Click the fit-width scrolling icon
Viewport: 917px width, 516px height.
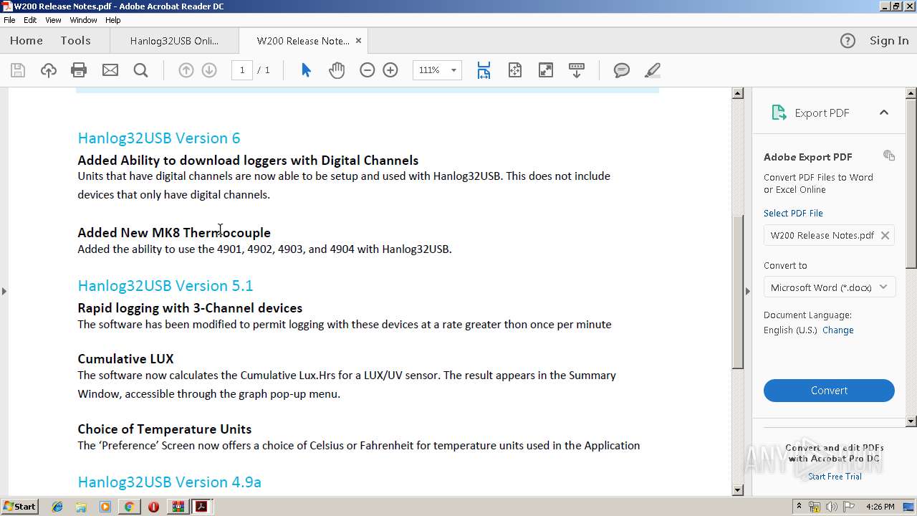point(484,70)
